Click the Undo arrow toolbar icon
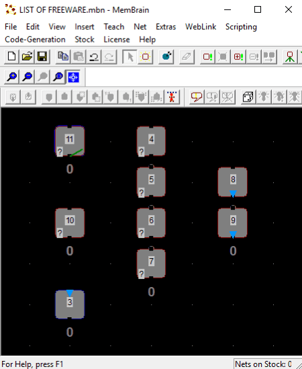 click(x=94, y=56)
